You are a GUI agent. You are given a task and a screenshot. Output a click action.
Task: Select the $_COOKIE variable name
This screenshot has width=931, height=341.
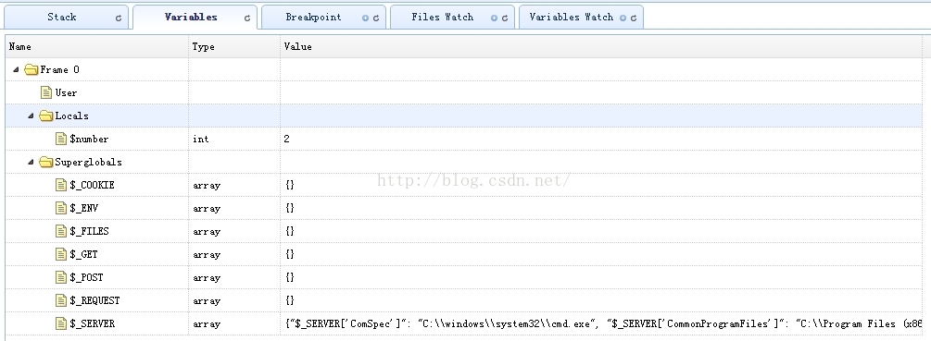tap(92, 186)
